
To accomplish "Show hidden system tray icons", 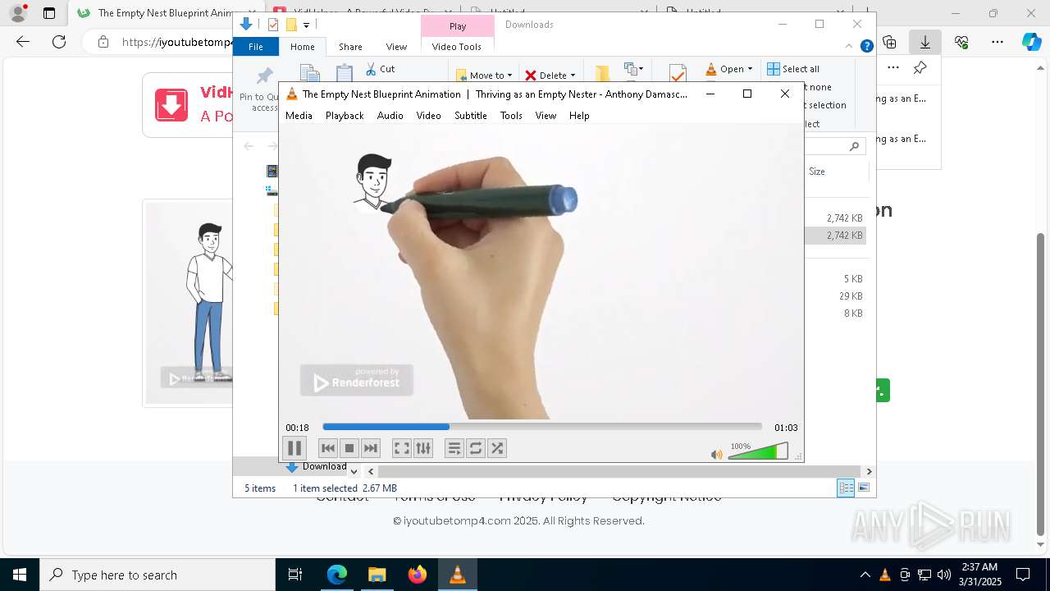I will pyautogui.click(x=865, y=575).
